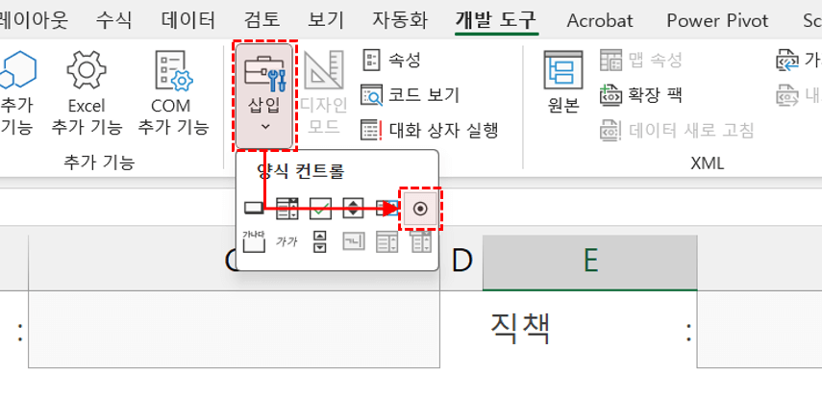Click 코드 보기 to view code
Image resolution: width=822 pixels, height=400 pixels.
[410, 95]
